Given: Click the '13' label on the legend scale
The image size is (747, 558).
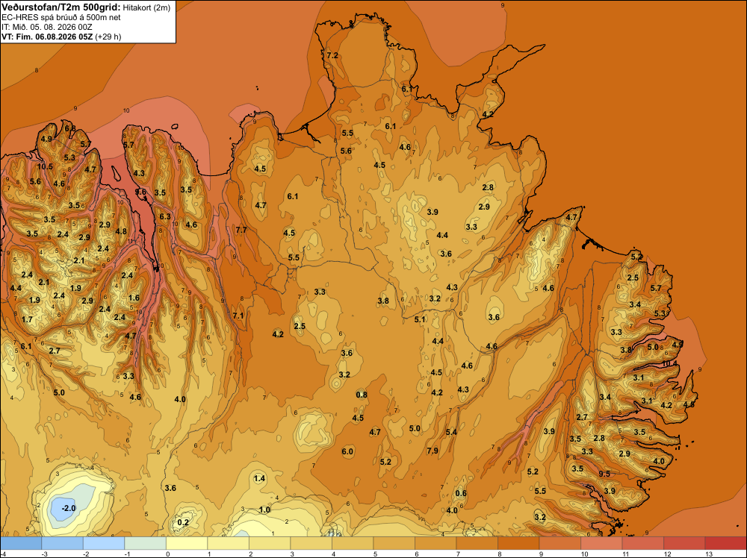Looking at the screenshot, I should click(x=708, y=554).
